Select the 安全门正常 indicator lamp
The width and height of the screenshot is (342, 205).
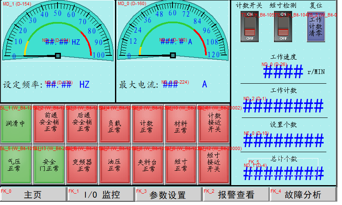tap(49, 165)
